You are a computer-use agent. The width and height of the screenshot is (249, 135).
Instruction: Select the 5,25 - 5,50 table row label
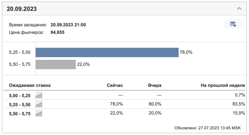[x=20, y=104]
